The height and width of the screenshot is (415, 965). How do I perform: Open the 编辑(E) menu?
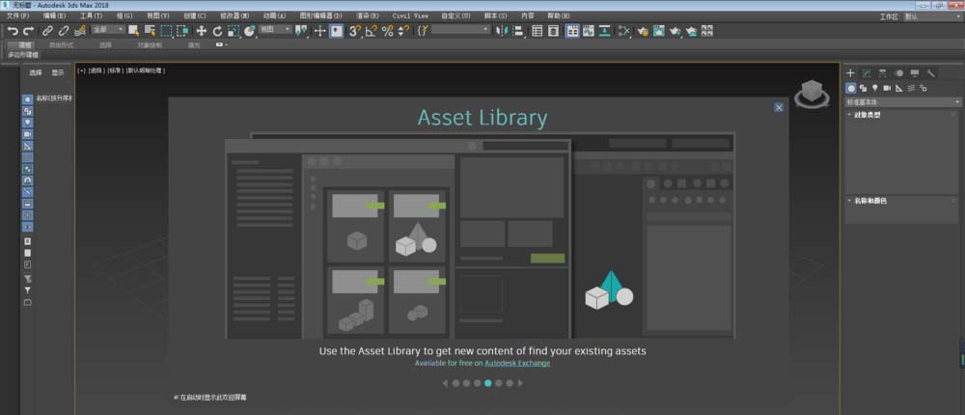[53, 15]
